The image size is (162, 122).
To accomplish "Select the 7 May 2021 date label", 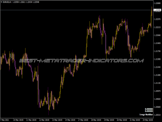I will (x=5, y=120).
